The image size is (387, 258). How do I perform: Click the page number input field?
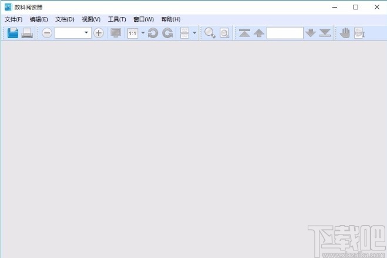click(285, 33)
